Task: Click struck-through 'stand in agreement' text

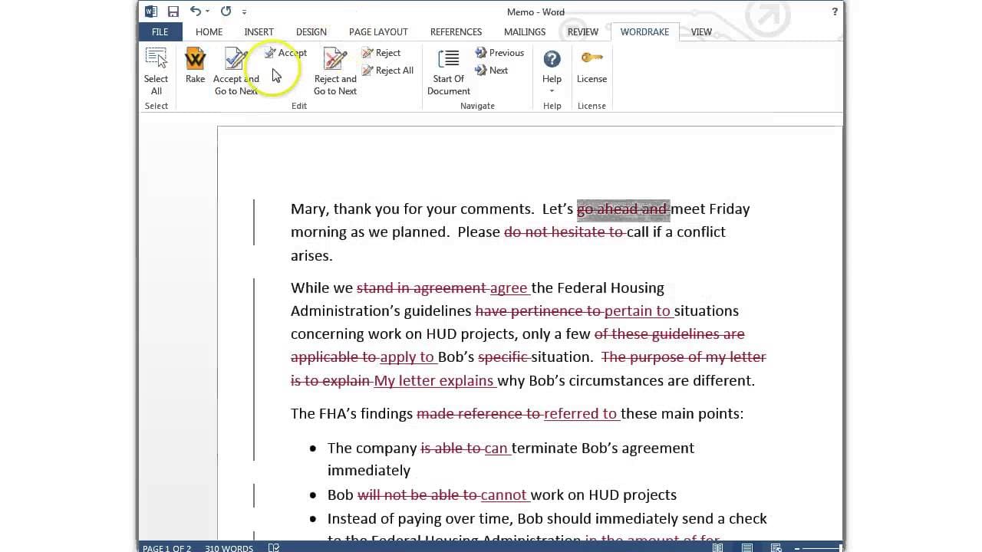Action: 422,288
